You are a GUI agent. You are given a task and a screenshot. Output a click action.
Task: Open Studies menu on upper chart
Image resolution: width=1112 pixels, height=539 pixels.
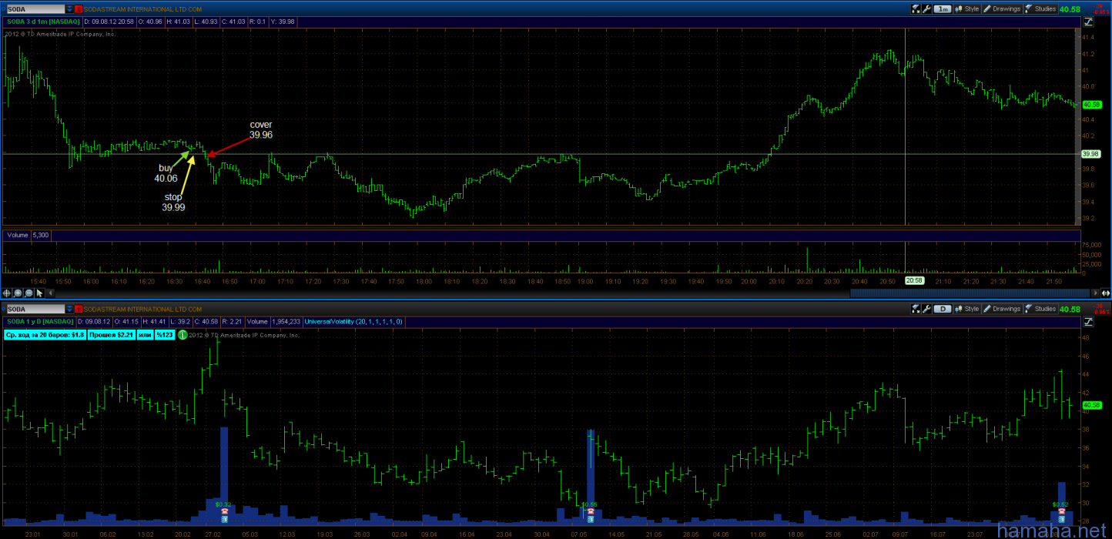click(x=1040, y=8)
